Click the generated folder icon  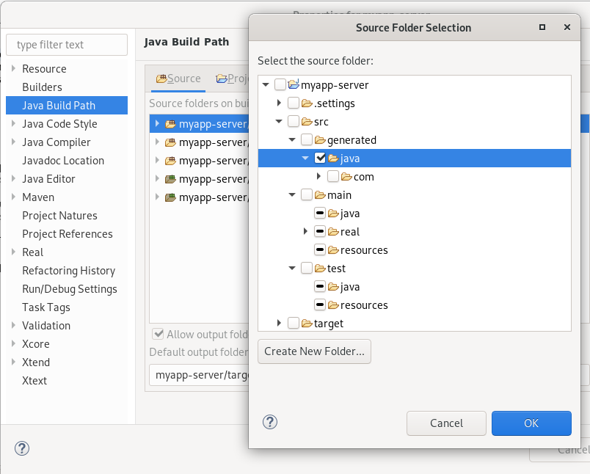click(320, 139)
